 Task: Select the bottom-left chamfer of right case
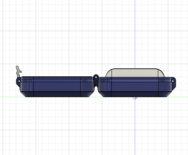pyautogui.click(x=101, y=94)
